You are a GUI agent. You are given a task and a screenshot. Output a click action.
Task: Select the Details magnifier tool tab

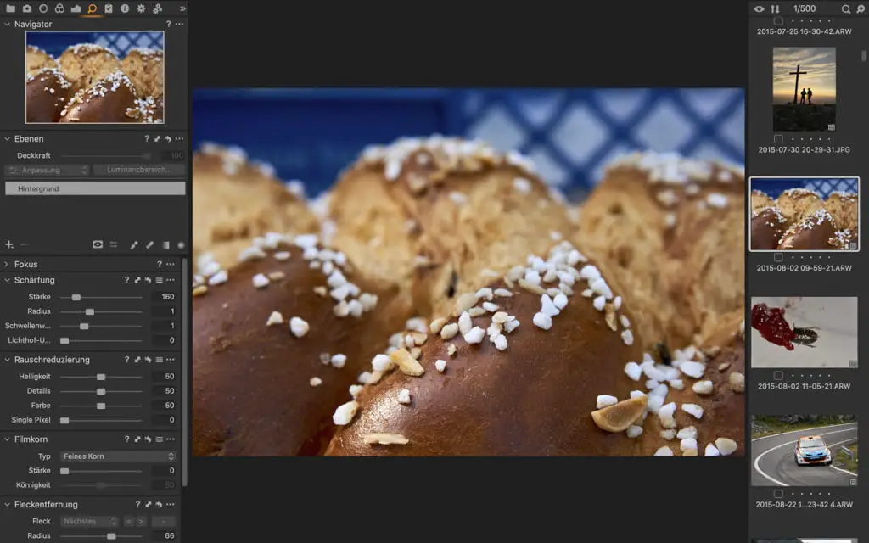tap(93, 8)
